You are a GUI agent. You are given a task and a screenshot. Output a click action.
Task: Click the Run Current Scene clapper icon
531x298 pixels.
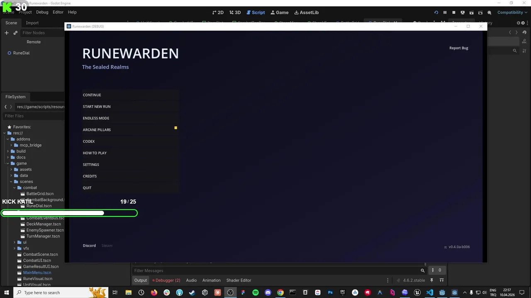pos(472,12)
